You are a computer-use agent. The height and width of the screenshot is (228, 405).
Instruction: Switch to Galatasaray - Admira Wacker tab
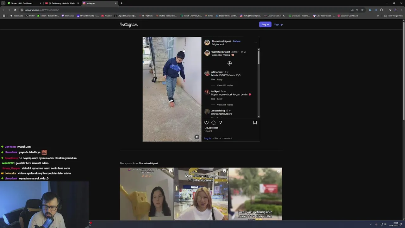tap(62, 3)
